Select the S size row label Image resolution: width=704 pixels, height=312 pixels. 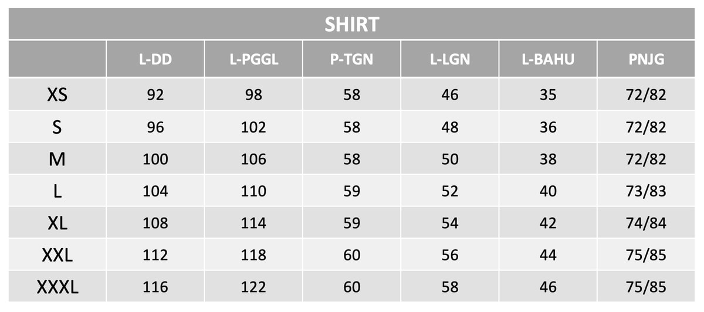click(x=57, y=127)
